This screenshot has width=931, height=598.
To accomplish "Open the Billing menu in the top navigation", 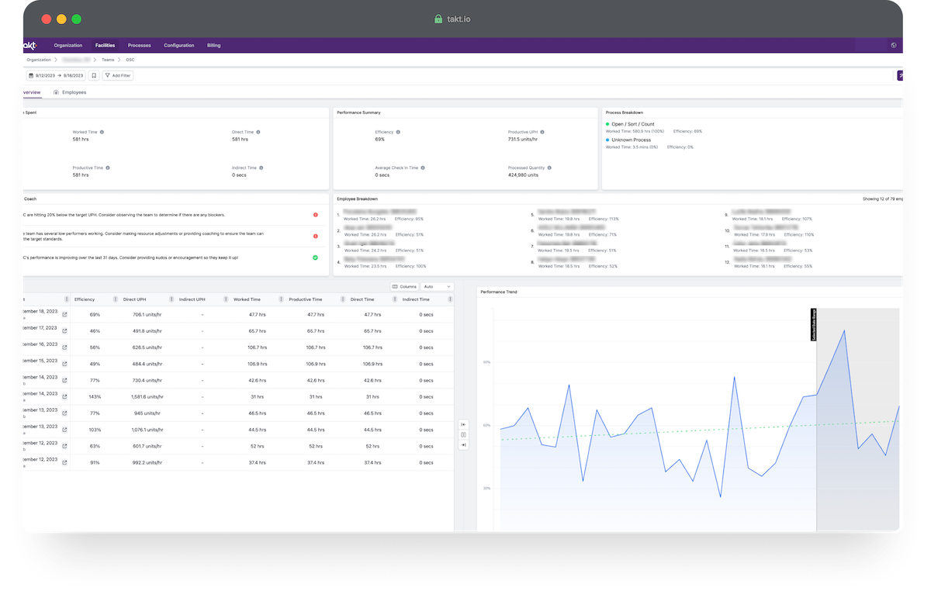I will pos(214,46).
